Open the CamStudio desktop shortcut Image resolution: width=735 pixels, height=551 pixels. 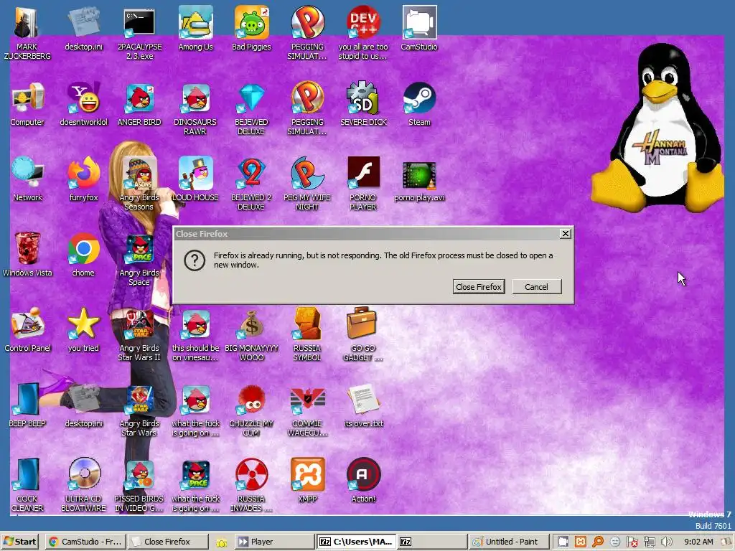(419, 28)
